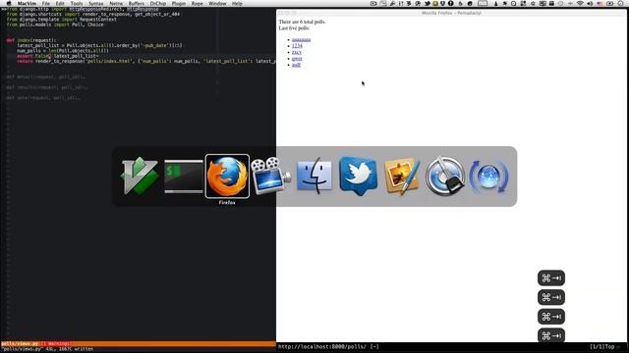The image size is (629, 353).
Task: Open the Tools menu
Action: [x=77, y=3]
